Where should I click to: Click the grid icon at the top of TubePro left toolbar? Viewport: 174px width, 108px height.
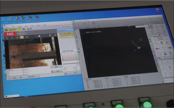pos(75,31)
